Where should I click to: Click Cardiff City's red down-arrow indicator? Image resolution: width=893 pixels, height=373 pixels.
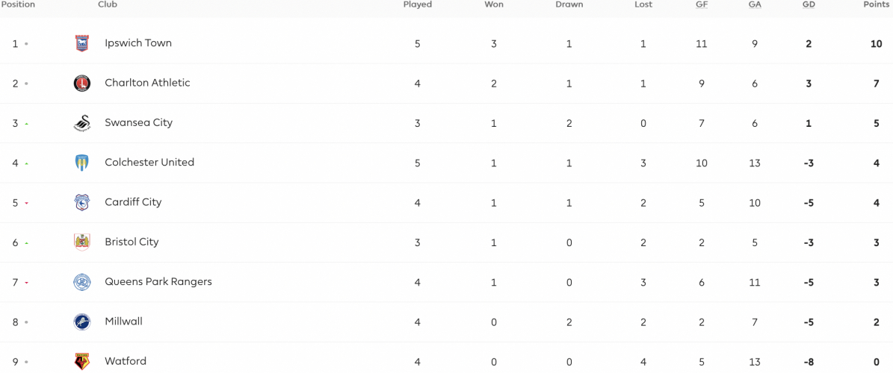point(26,203)
